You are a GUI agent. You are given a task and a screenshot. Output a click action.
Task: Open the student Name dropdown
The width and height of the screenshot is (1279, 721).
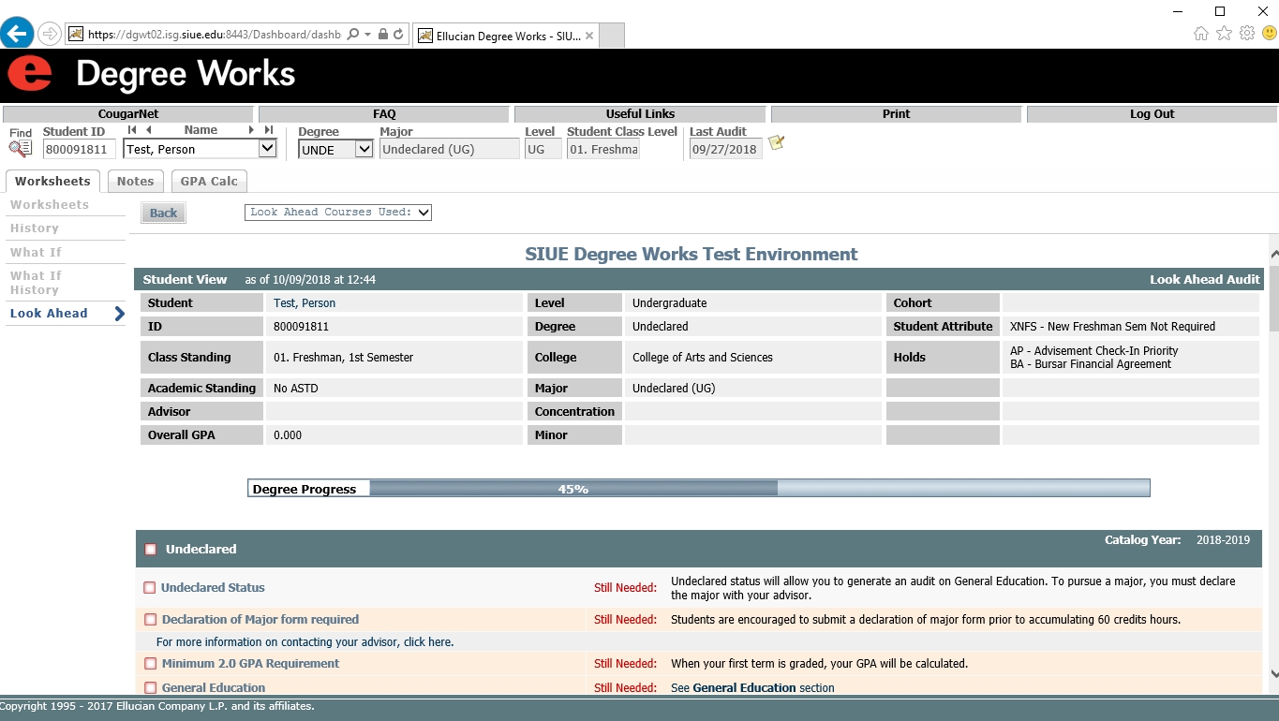point(267,149)
